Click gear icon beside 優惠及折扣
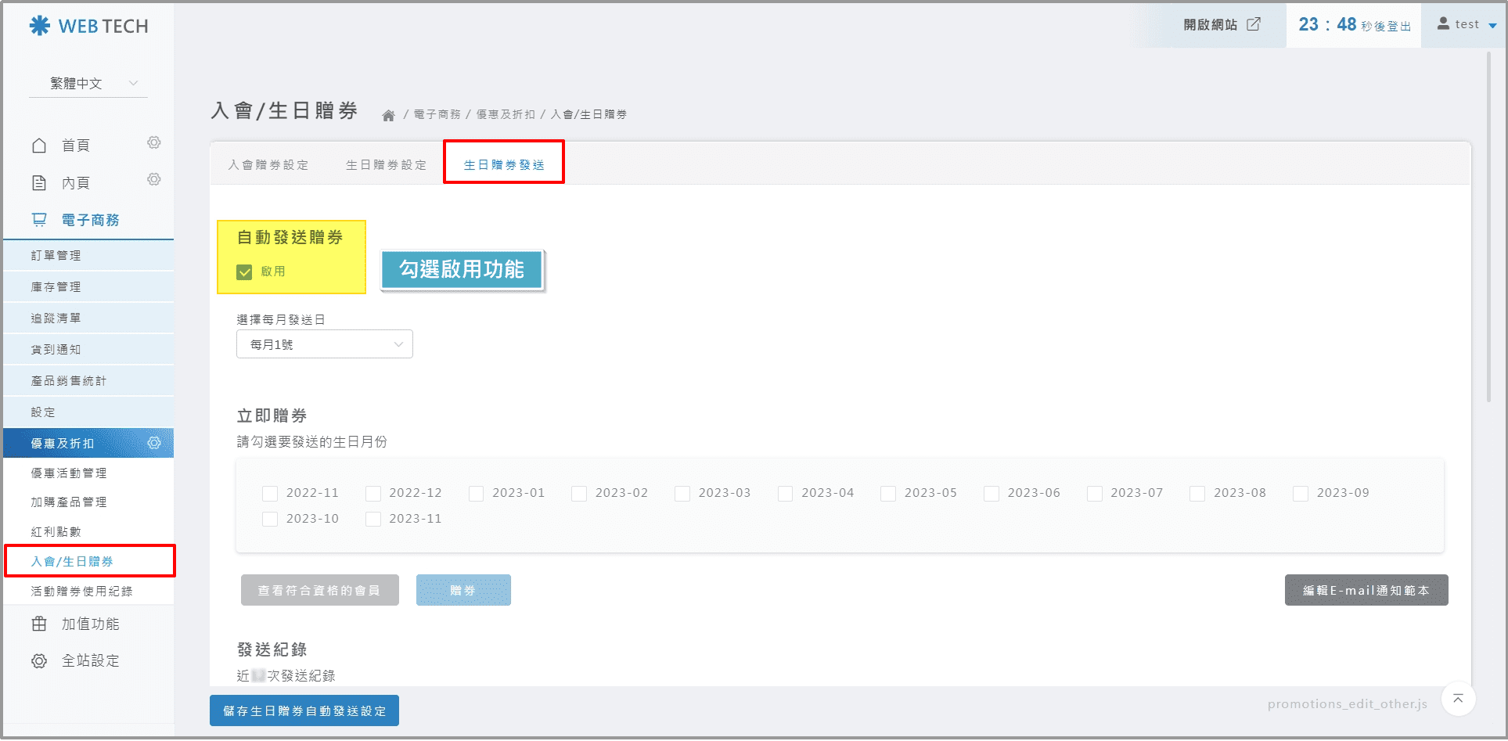Image resolution: width=1508 pixels, height=741 pixels. pos(154,443)
